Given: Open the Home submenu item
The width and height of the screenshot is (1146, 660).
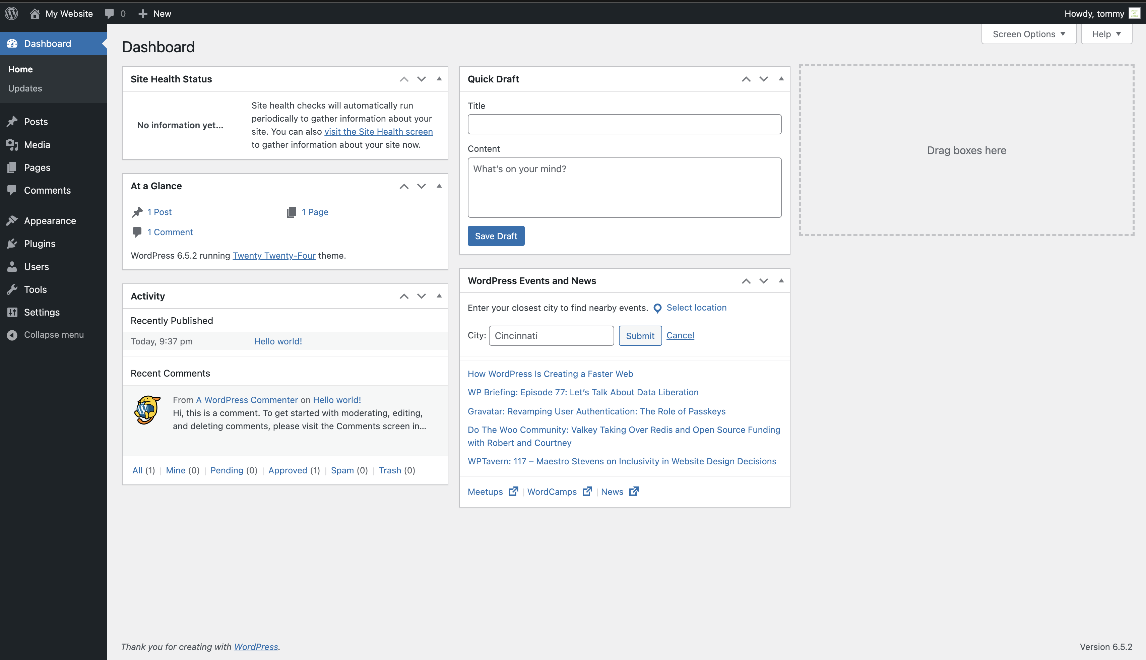Looking at the screenshot, I should 20,69.
